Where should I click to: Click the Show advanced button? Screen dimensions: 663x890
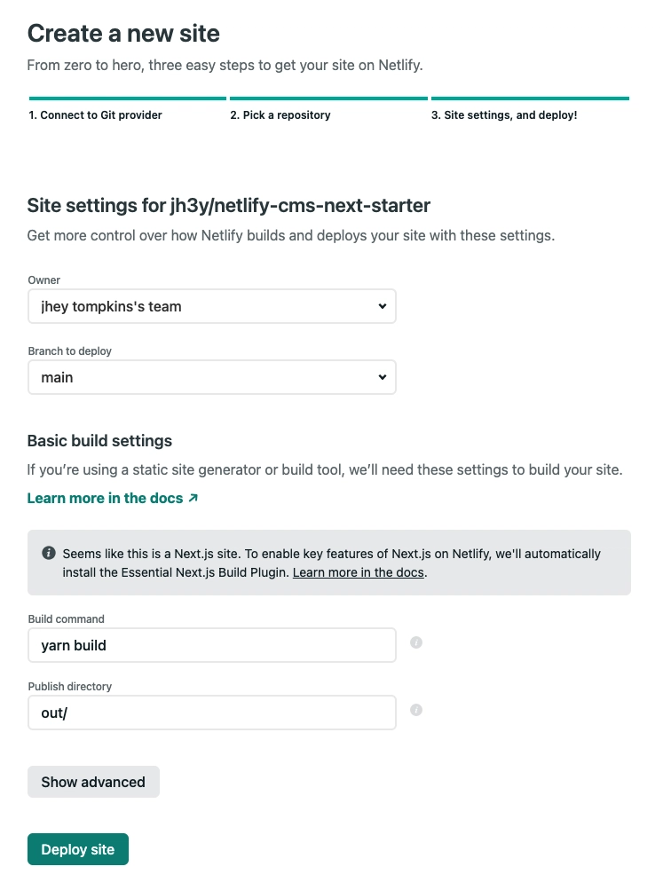[92, 782]
